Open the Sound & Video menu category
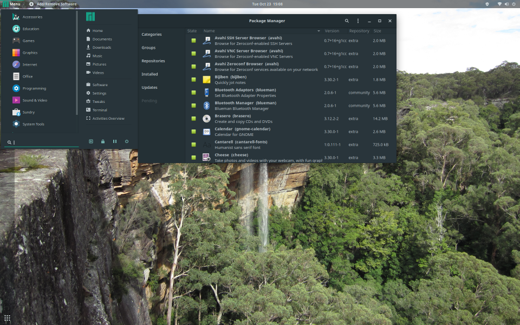This screenshot has height=325, width=520. [x=35, y=100]
